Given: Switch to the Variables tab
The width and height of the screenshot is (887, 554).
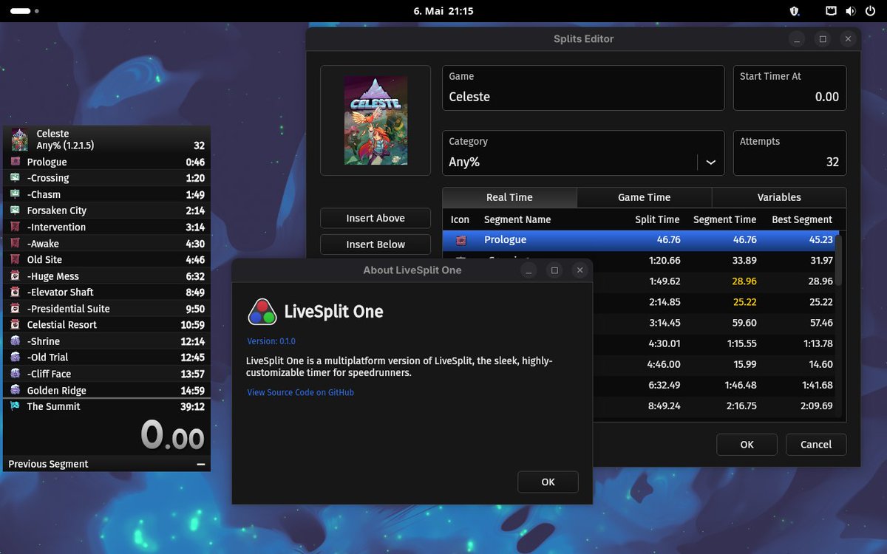Looking at the screenshot, I should tap(779, 197).
